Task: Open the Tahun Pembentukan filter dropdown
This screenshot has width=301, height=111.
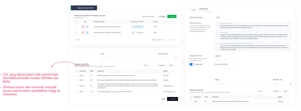Action: [149, 17]
